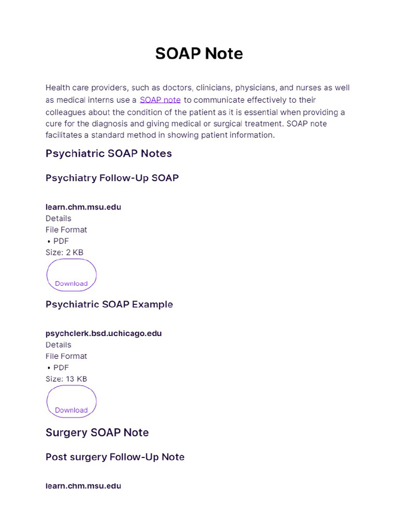Click the "Size: 13 KB" text
Image resolution: width=398 pixels, height=531 pixels.
[x=66, y=379]
